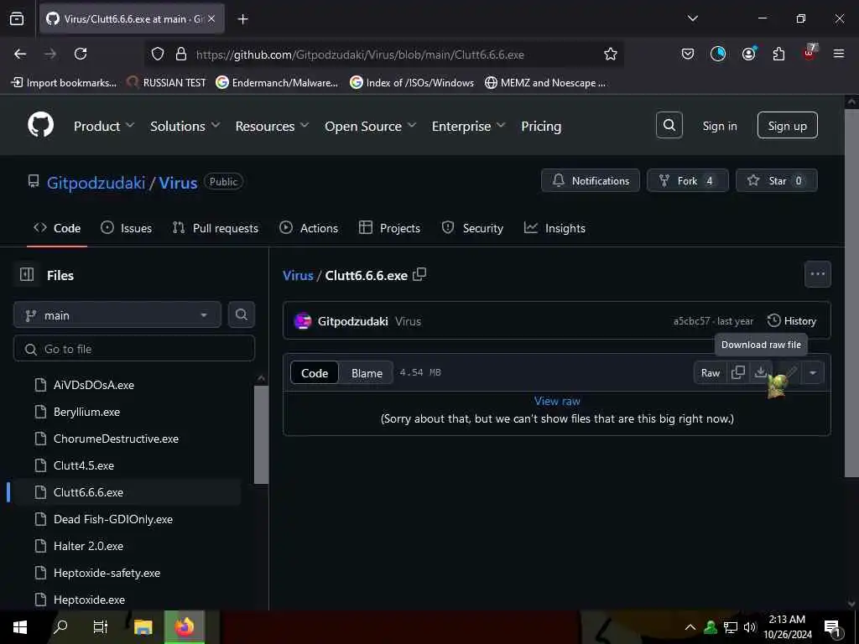Expand the Enterprise navigation dropdown

click(x=468, y=126)
